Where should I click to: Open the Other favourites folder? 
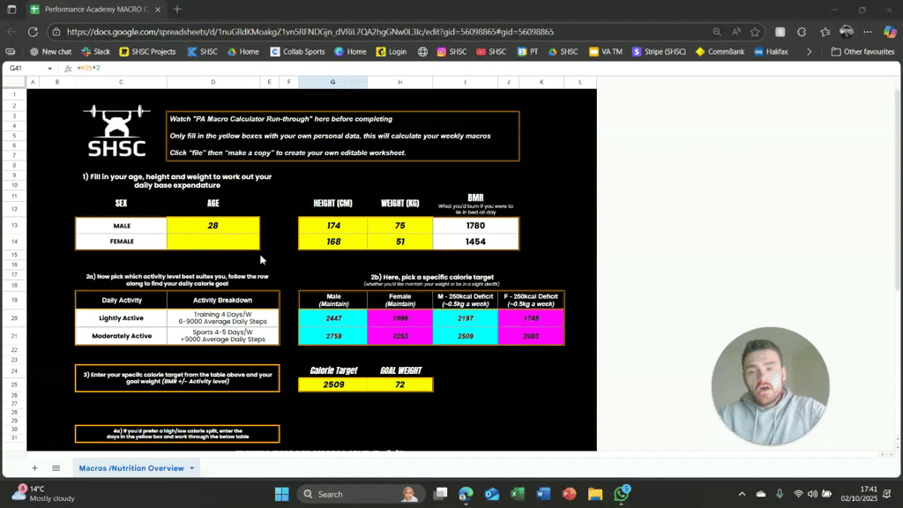(864, 51)
